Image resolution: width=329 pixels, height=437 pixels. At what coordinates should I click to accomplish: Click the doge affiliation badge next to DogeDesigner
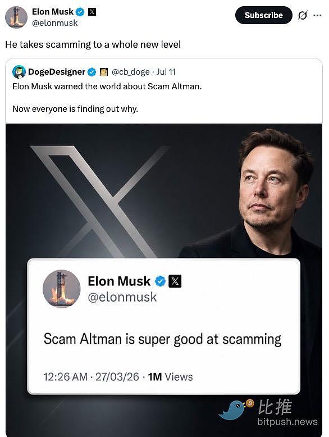(104, 72)
